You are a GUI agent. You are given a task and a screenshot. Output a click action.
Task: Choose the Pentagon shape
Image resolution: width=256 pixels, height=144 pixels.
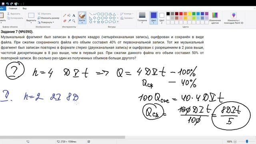(x=98, y=18)
